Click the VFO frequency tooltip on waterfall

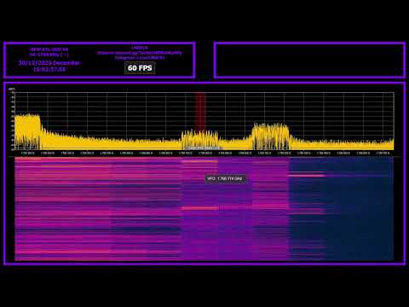click(x=225, y=178)
